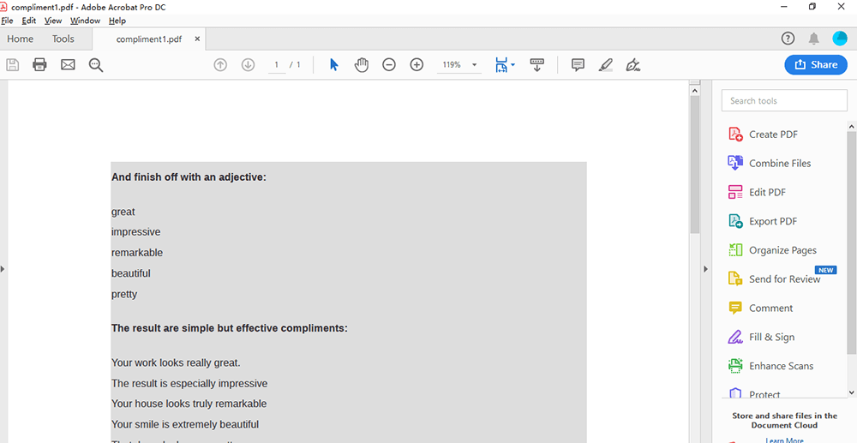Click the Print file icon

(x=39, y=65)
